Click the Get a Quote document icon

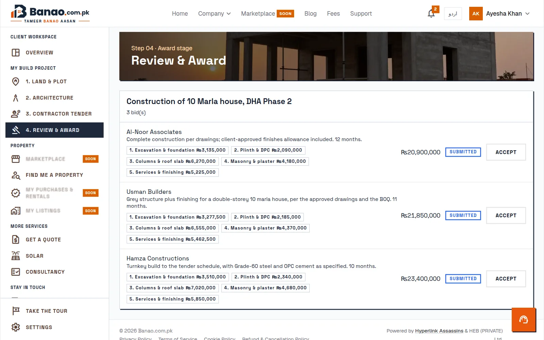point(16,240)
